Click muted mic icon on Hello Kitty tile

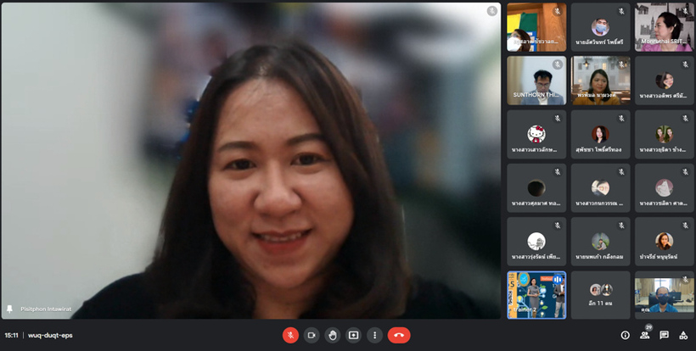click(x=558, y=119)
